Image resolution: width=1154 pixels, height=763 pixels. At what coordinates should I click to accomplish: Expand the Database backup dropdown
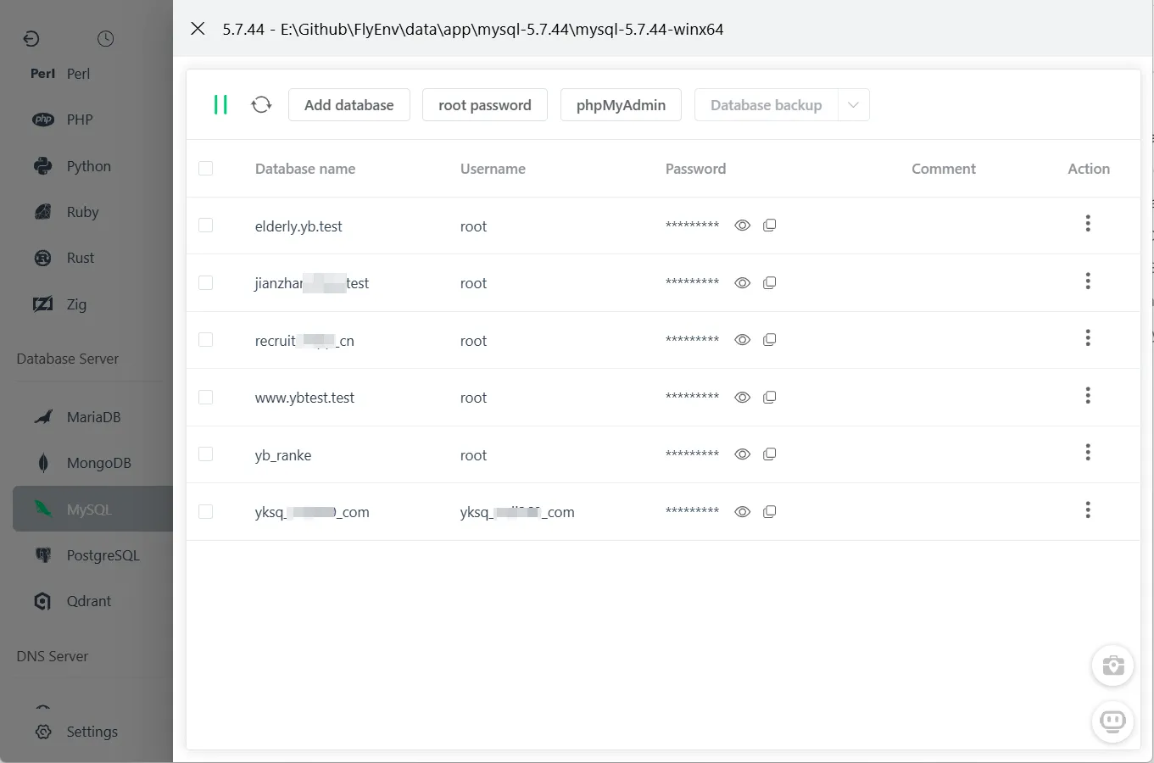854,104
